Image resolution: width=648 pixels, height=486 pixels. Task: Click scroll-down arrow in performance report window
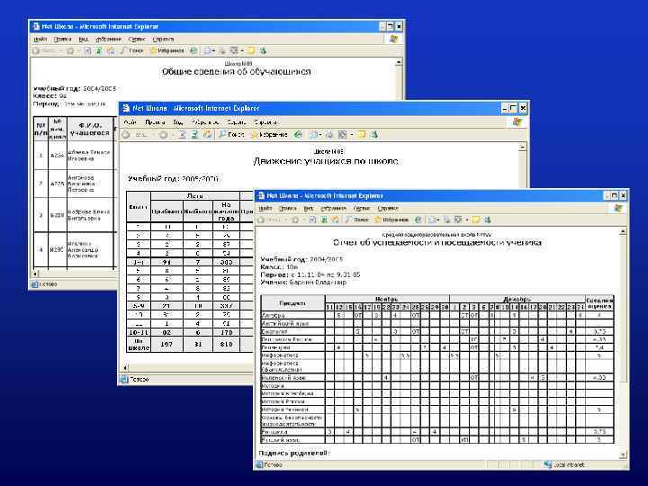coord(623,455)
